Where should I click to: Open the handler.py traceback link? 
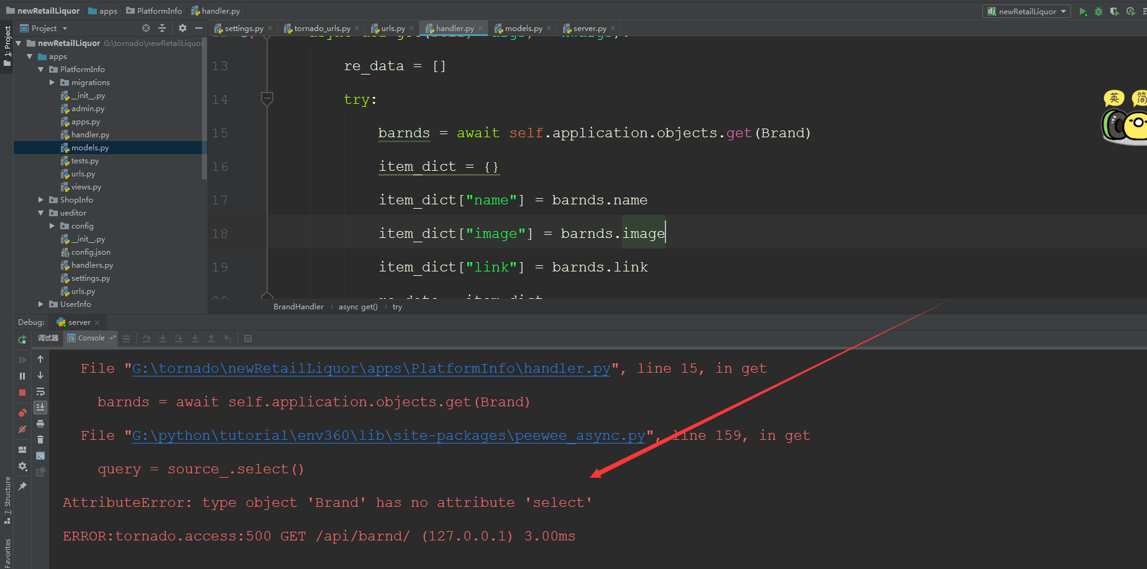(x=371, y=368)
